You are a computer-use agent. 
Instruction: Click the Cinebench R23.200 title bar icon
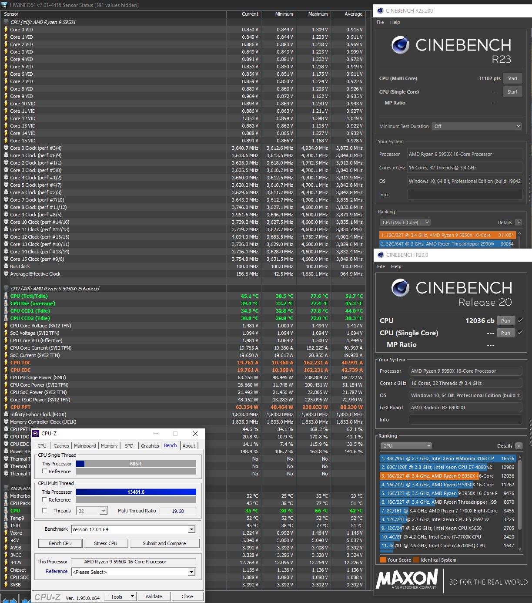pos(380,11)
